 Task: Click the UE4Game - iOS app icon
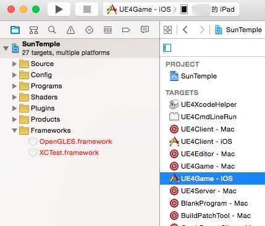pyautogui.click(x=174, y=178)
